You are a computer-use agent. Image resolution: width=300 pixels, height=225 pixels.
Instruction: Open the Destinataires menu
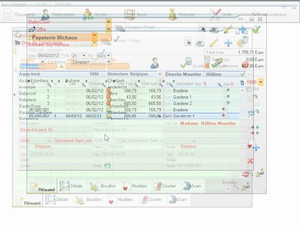[58, 14]
